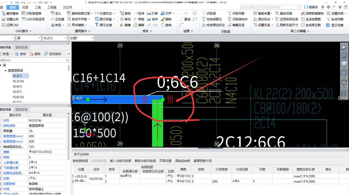Expand the 设置拱梁 dropdown
Screen dimensions: 349x196
[x=345, y=13]
